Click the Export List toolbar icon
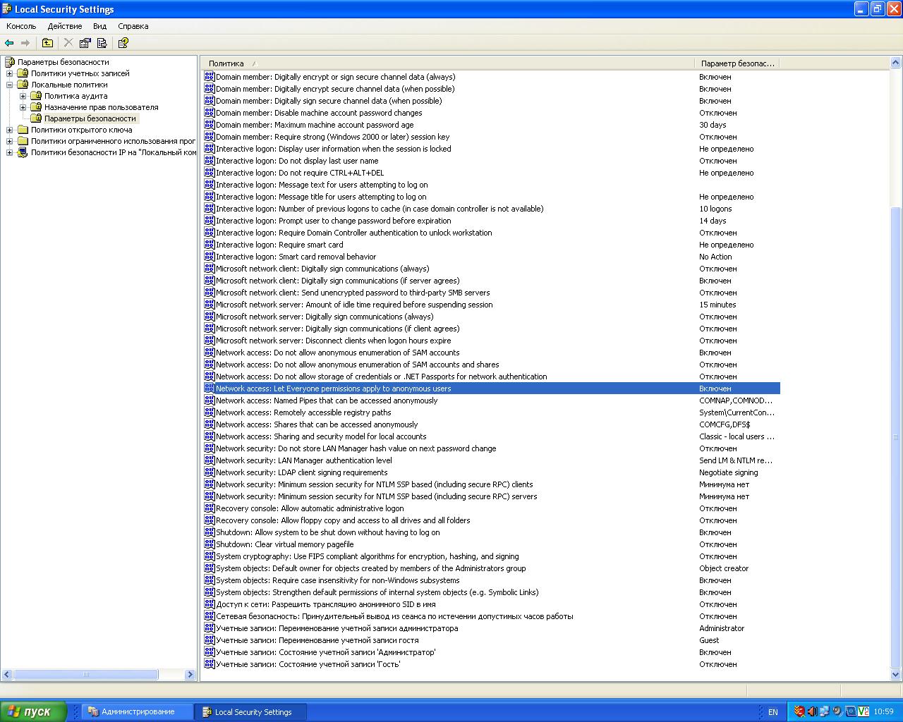903x722 pixels. coord(102,43)
